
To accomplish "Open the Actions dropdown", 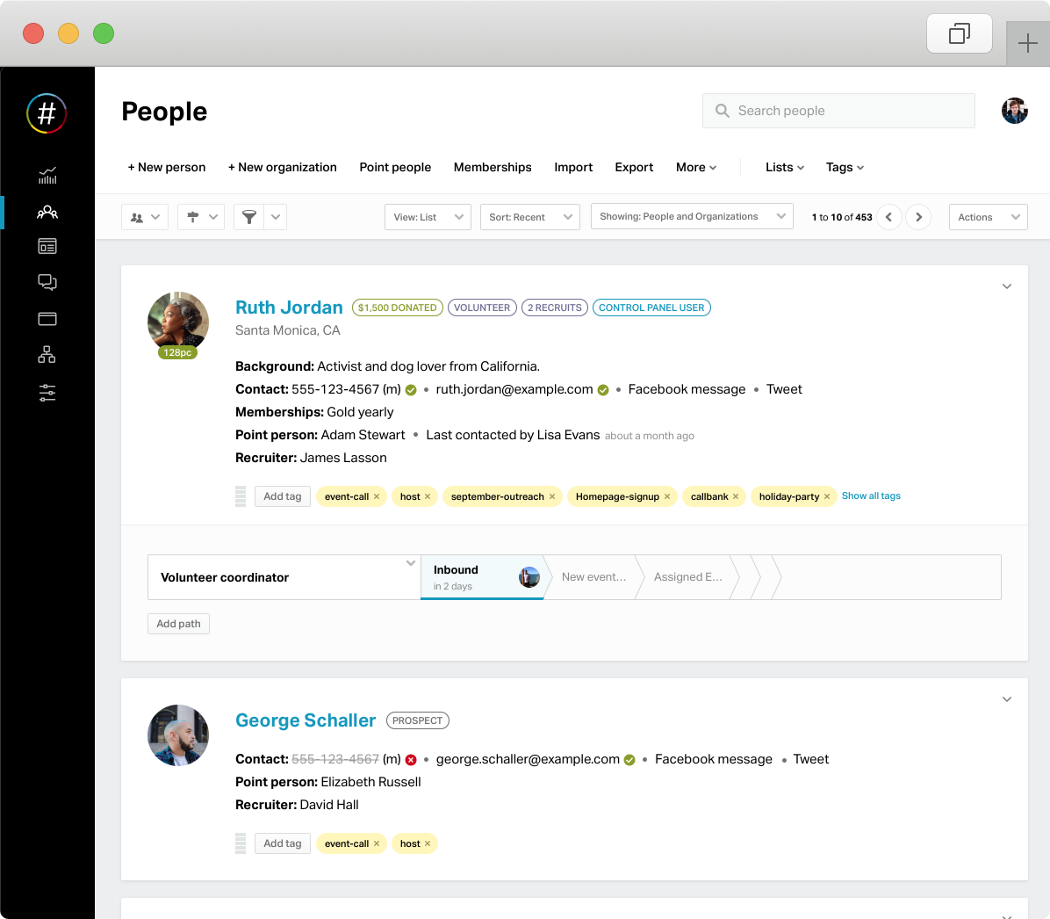I will tap(988, 217).
